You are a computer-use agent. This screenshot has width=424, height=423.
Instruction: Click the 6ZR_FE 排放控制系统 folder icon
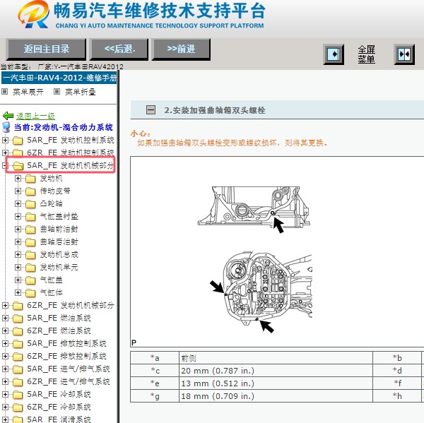click(x=18, y=357)
